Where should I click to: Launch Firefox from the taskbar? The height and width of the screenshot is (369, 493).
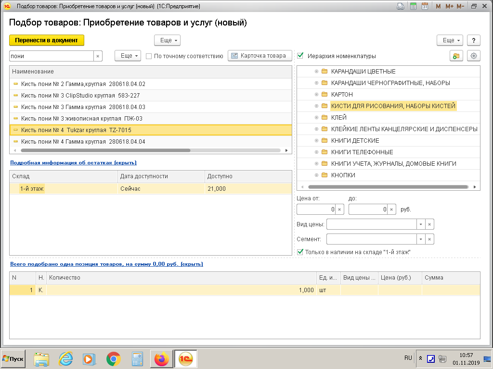point(162,359)
